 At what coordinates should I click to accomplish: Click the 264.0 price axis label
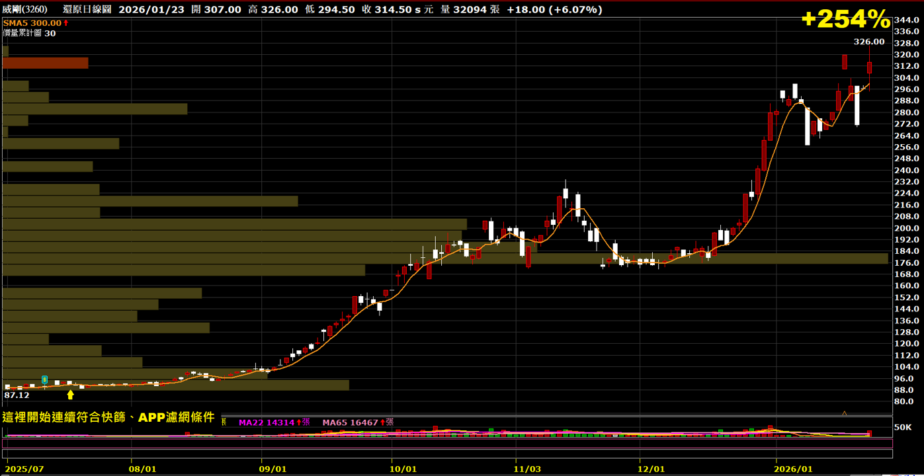pos(905,136)
